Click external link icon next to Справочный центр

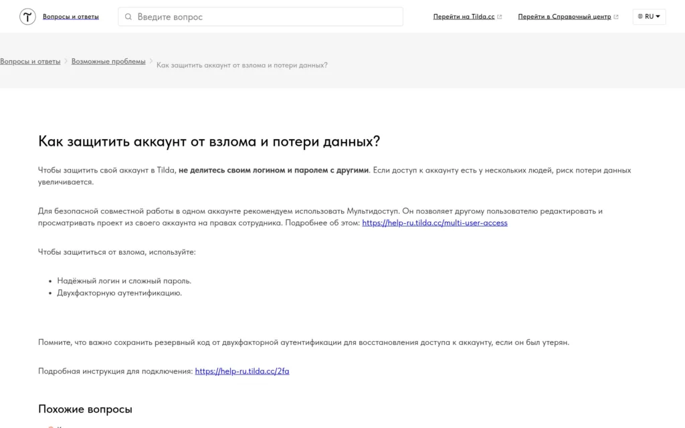pos(616,17)
